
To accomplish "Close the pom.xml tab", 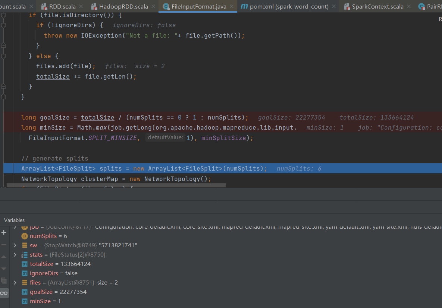I will 334,6.
